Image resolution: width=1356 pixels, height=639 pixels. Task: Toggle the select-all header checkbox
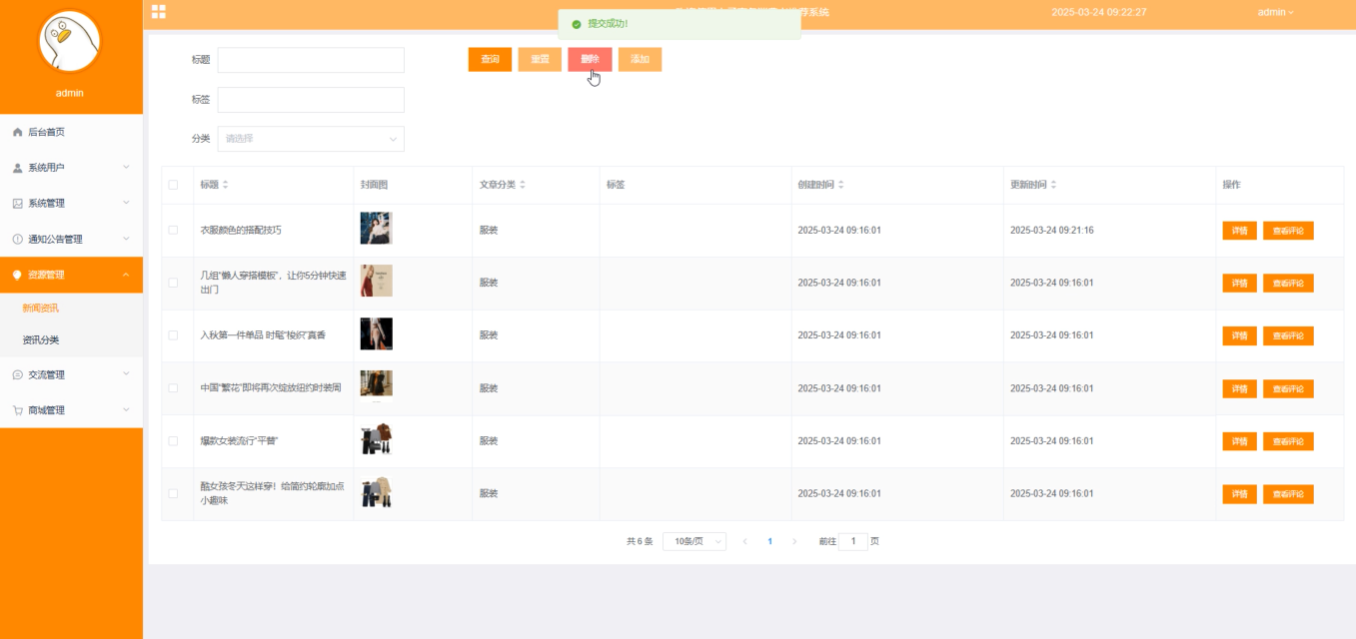173,185
